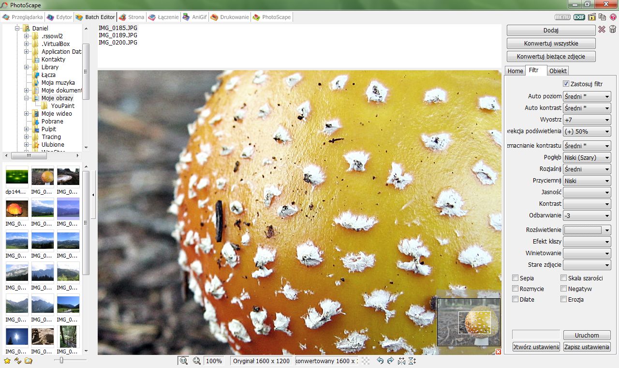Collapse the left panel arrow
This screenshot has width=619, height=368.
(93, 195)
